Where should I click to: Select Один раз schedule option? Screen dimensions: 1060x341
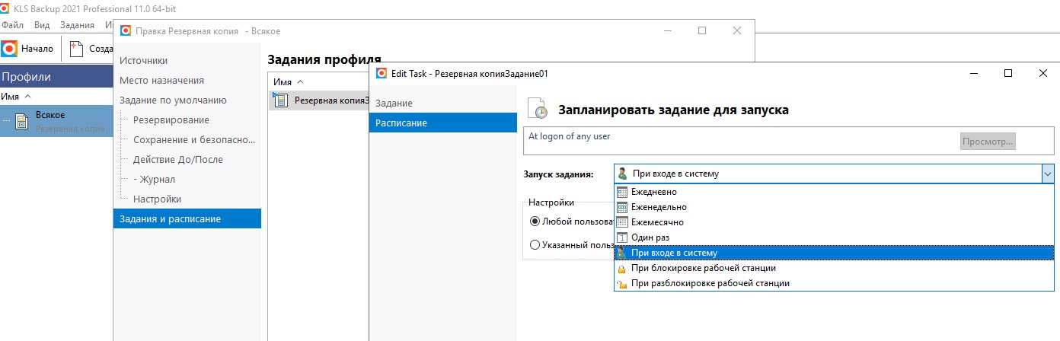click(650, 237)
